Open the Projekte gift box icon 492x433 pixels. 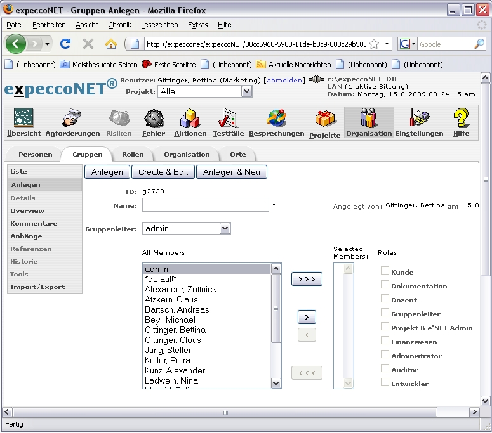point(325,119)
